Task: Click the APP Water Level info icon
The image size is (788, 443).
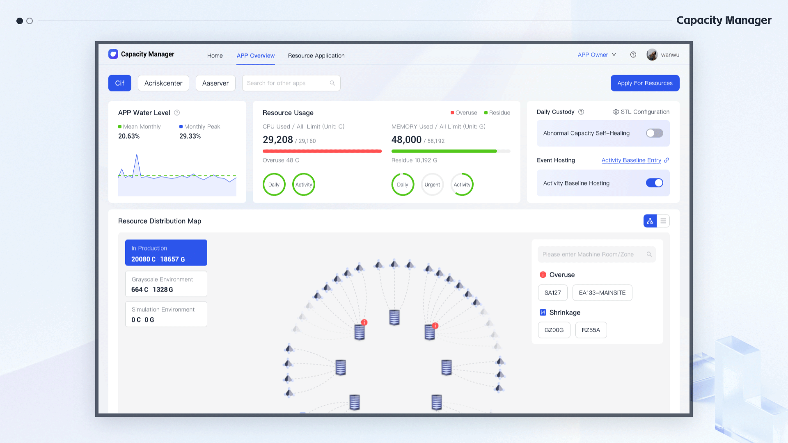Action: (177, 113)
